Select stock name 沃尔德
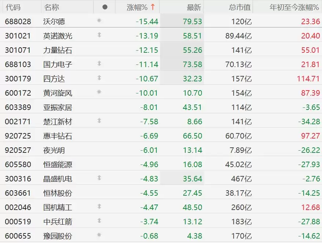The width and height of the screenshot is (322, 243). click(54, 21)
